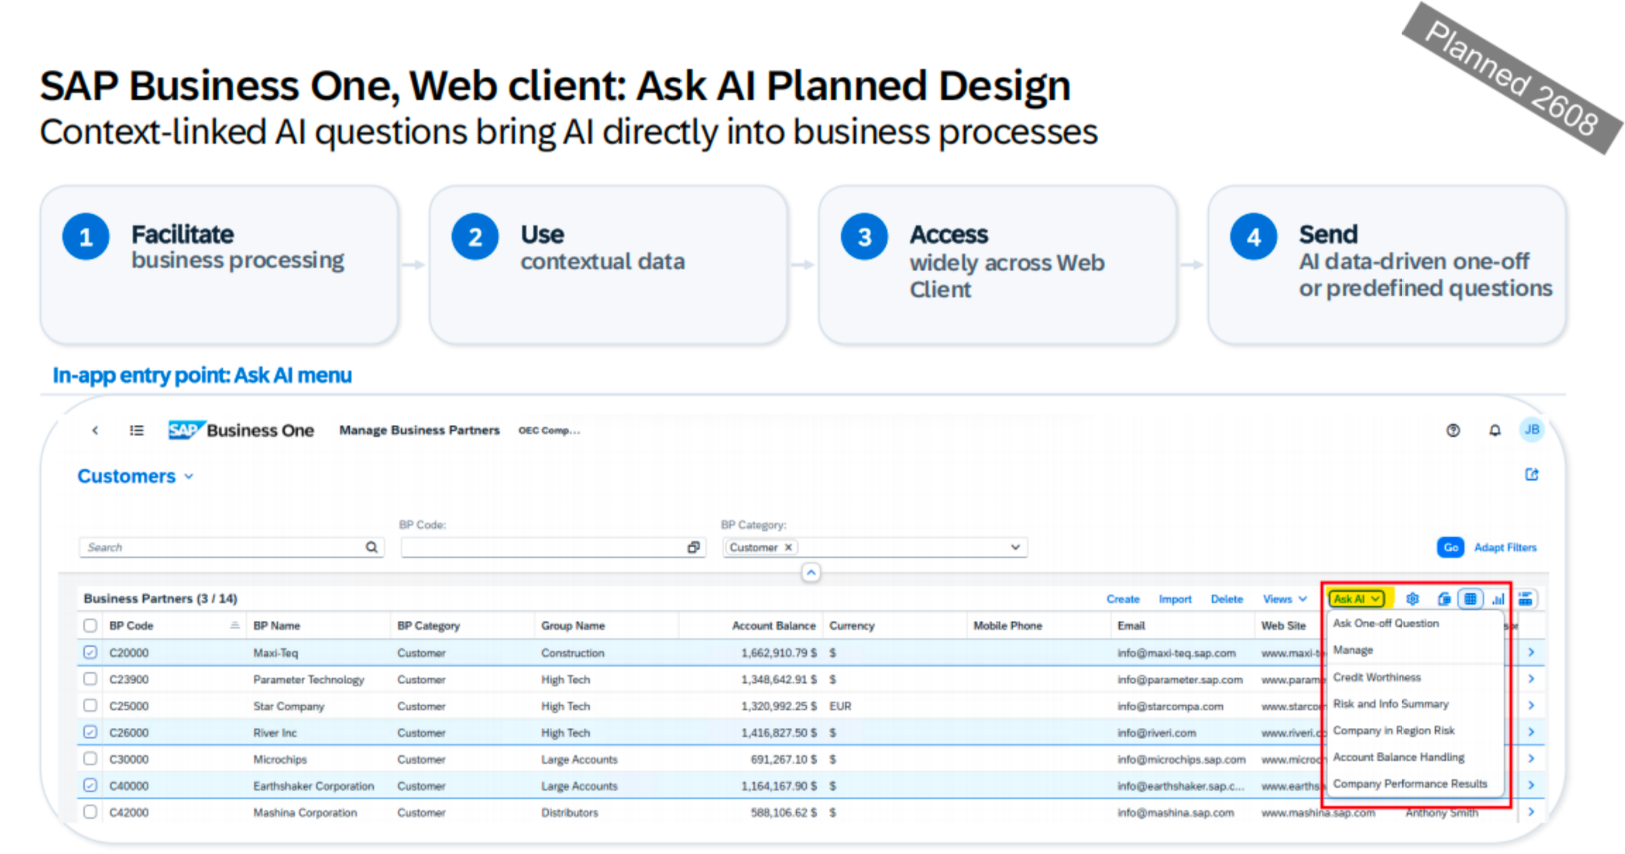Viewport: 1625px width, 854px height.
Task: Click the email info@riveri.com
Action: click(x=1157, y=732)
